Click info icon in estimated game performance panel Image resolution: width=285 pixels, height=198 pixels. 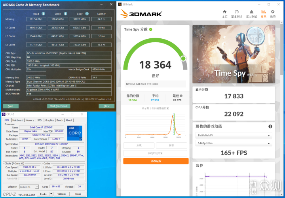point(270,126)
